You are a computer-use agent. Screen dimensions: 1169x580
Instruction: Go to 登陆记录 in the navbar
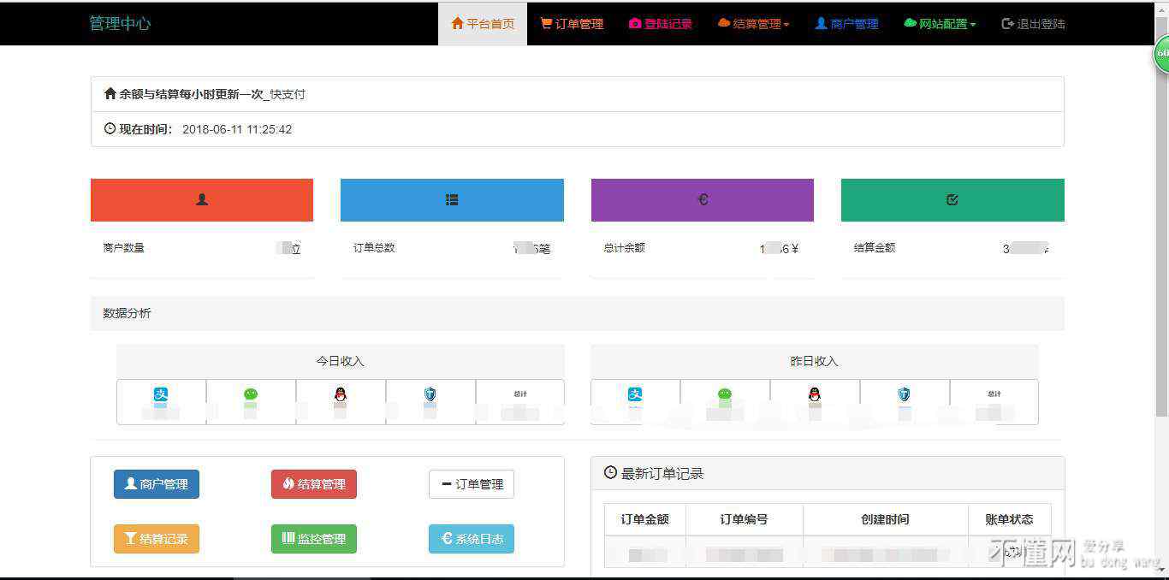[x=660, y=24]
